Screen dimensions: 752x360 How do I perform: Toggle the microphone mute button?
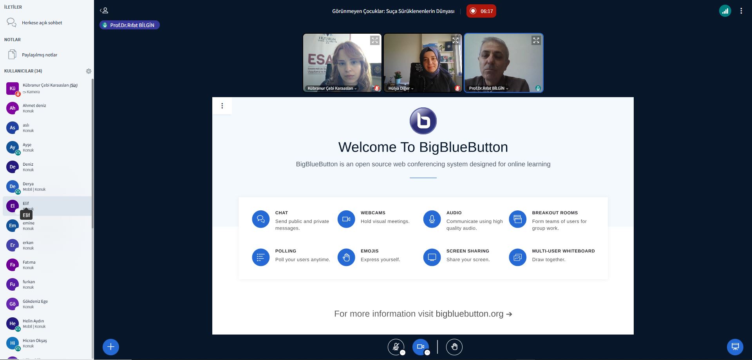click(x=396, y=346)
